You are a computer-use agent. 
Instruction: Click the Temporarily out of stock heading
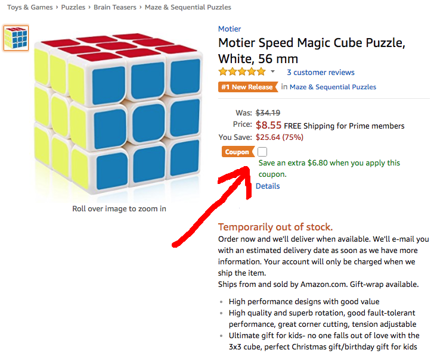point(275,227)
